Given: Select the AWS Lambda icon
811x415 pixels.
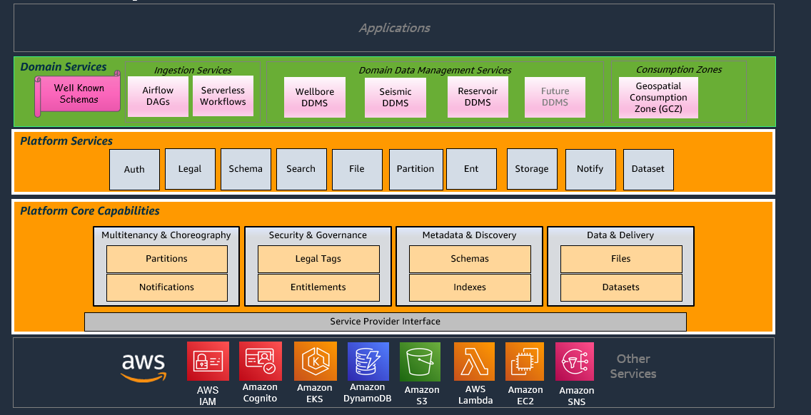Looking at the screenshot, I should pos(474,362).
